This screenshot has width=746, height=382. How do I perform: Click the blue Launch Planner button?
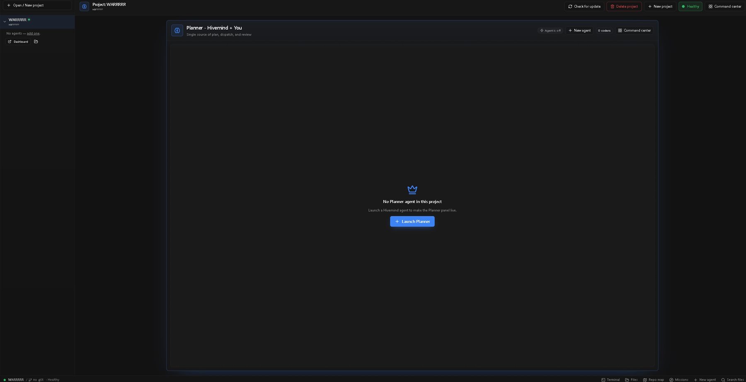pyautogui.click(x=412, y=221)
